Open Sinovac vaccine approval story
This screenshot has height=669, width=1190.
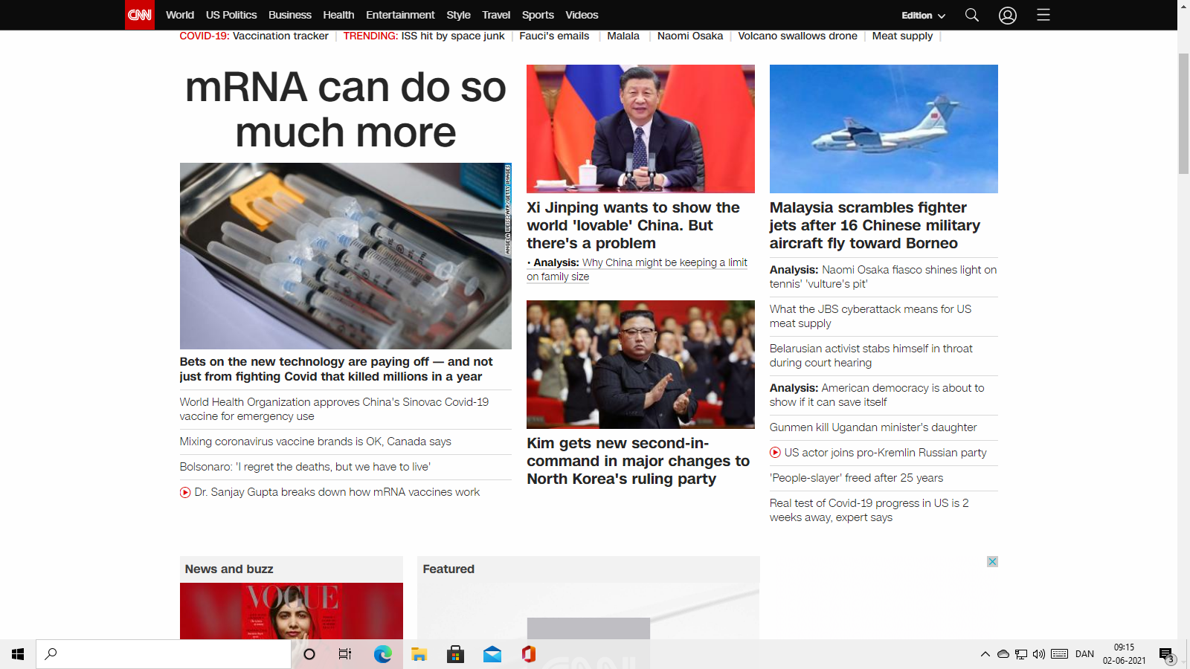(334, 409)
